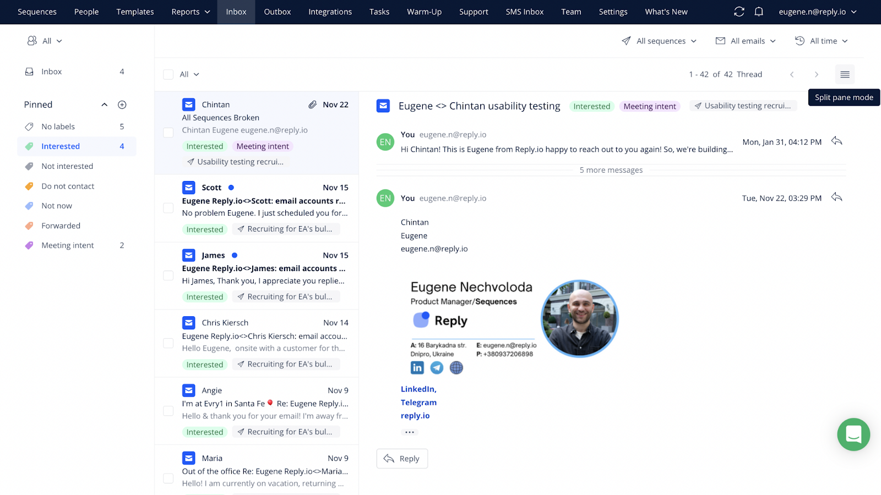Open the Split pane mode icon
Image resolution: width=881 pixels, height=495 pixels.
point(844,74)
